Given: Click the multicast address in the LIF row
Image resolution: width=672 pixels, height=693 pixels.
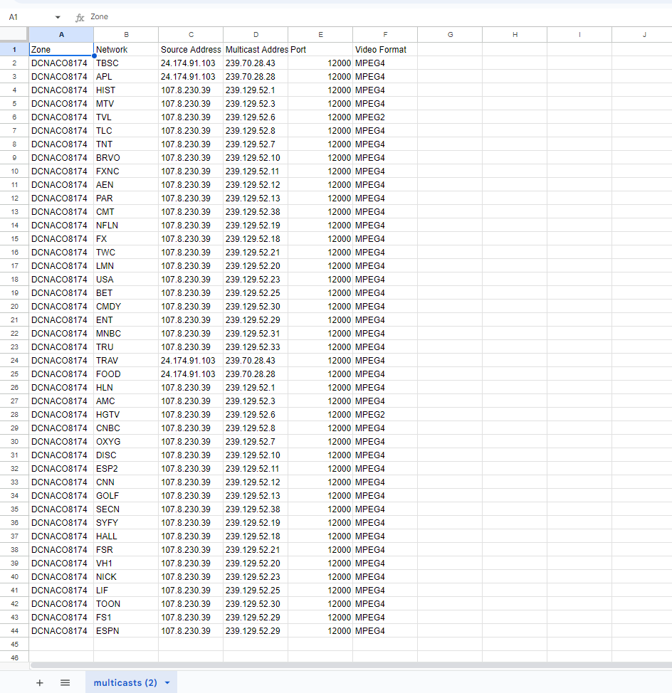Looking at the screenshot, I should [256, 591].
